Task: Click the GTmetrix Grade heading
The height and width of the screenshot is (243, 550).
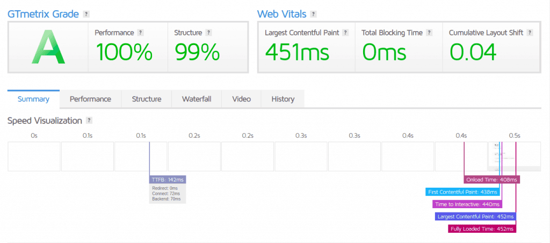Action: click(x=44, y=14)
